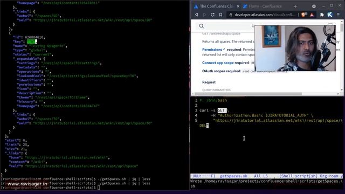
Task: Click the "size": 21 line
Action: 16,149
